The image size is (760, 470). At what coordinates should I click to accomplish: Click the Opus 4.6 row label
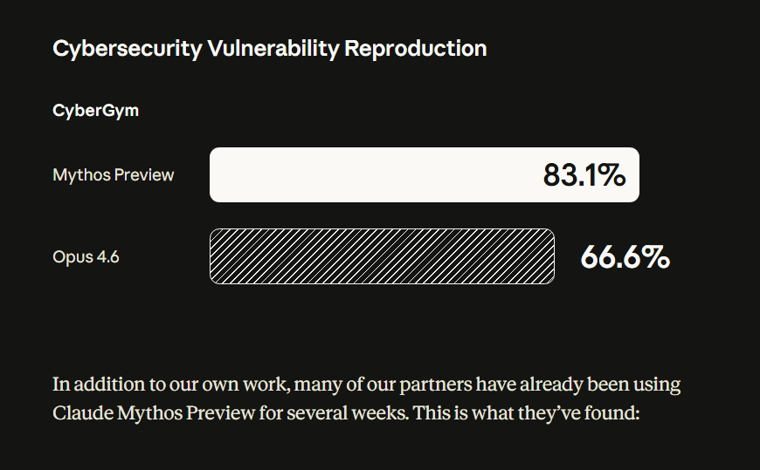(x=86, y=256)
